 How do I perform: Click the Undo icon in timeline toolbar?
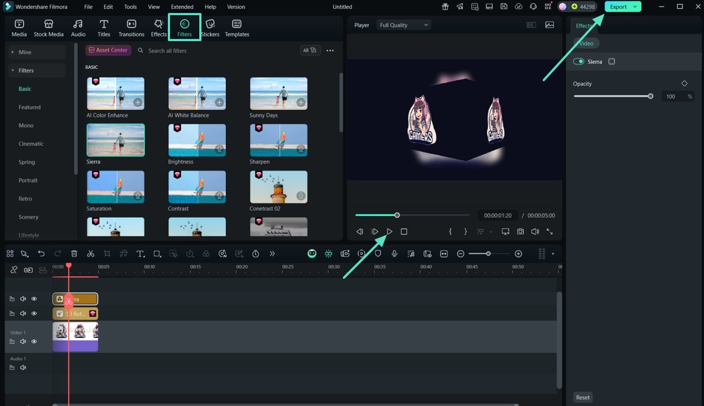(41, 253)
